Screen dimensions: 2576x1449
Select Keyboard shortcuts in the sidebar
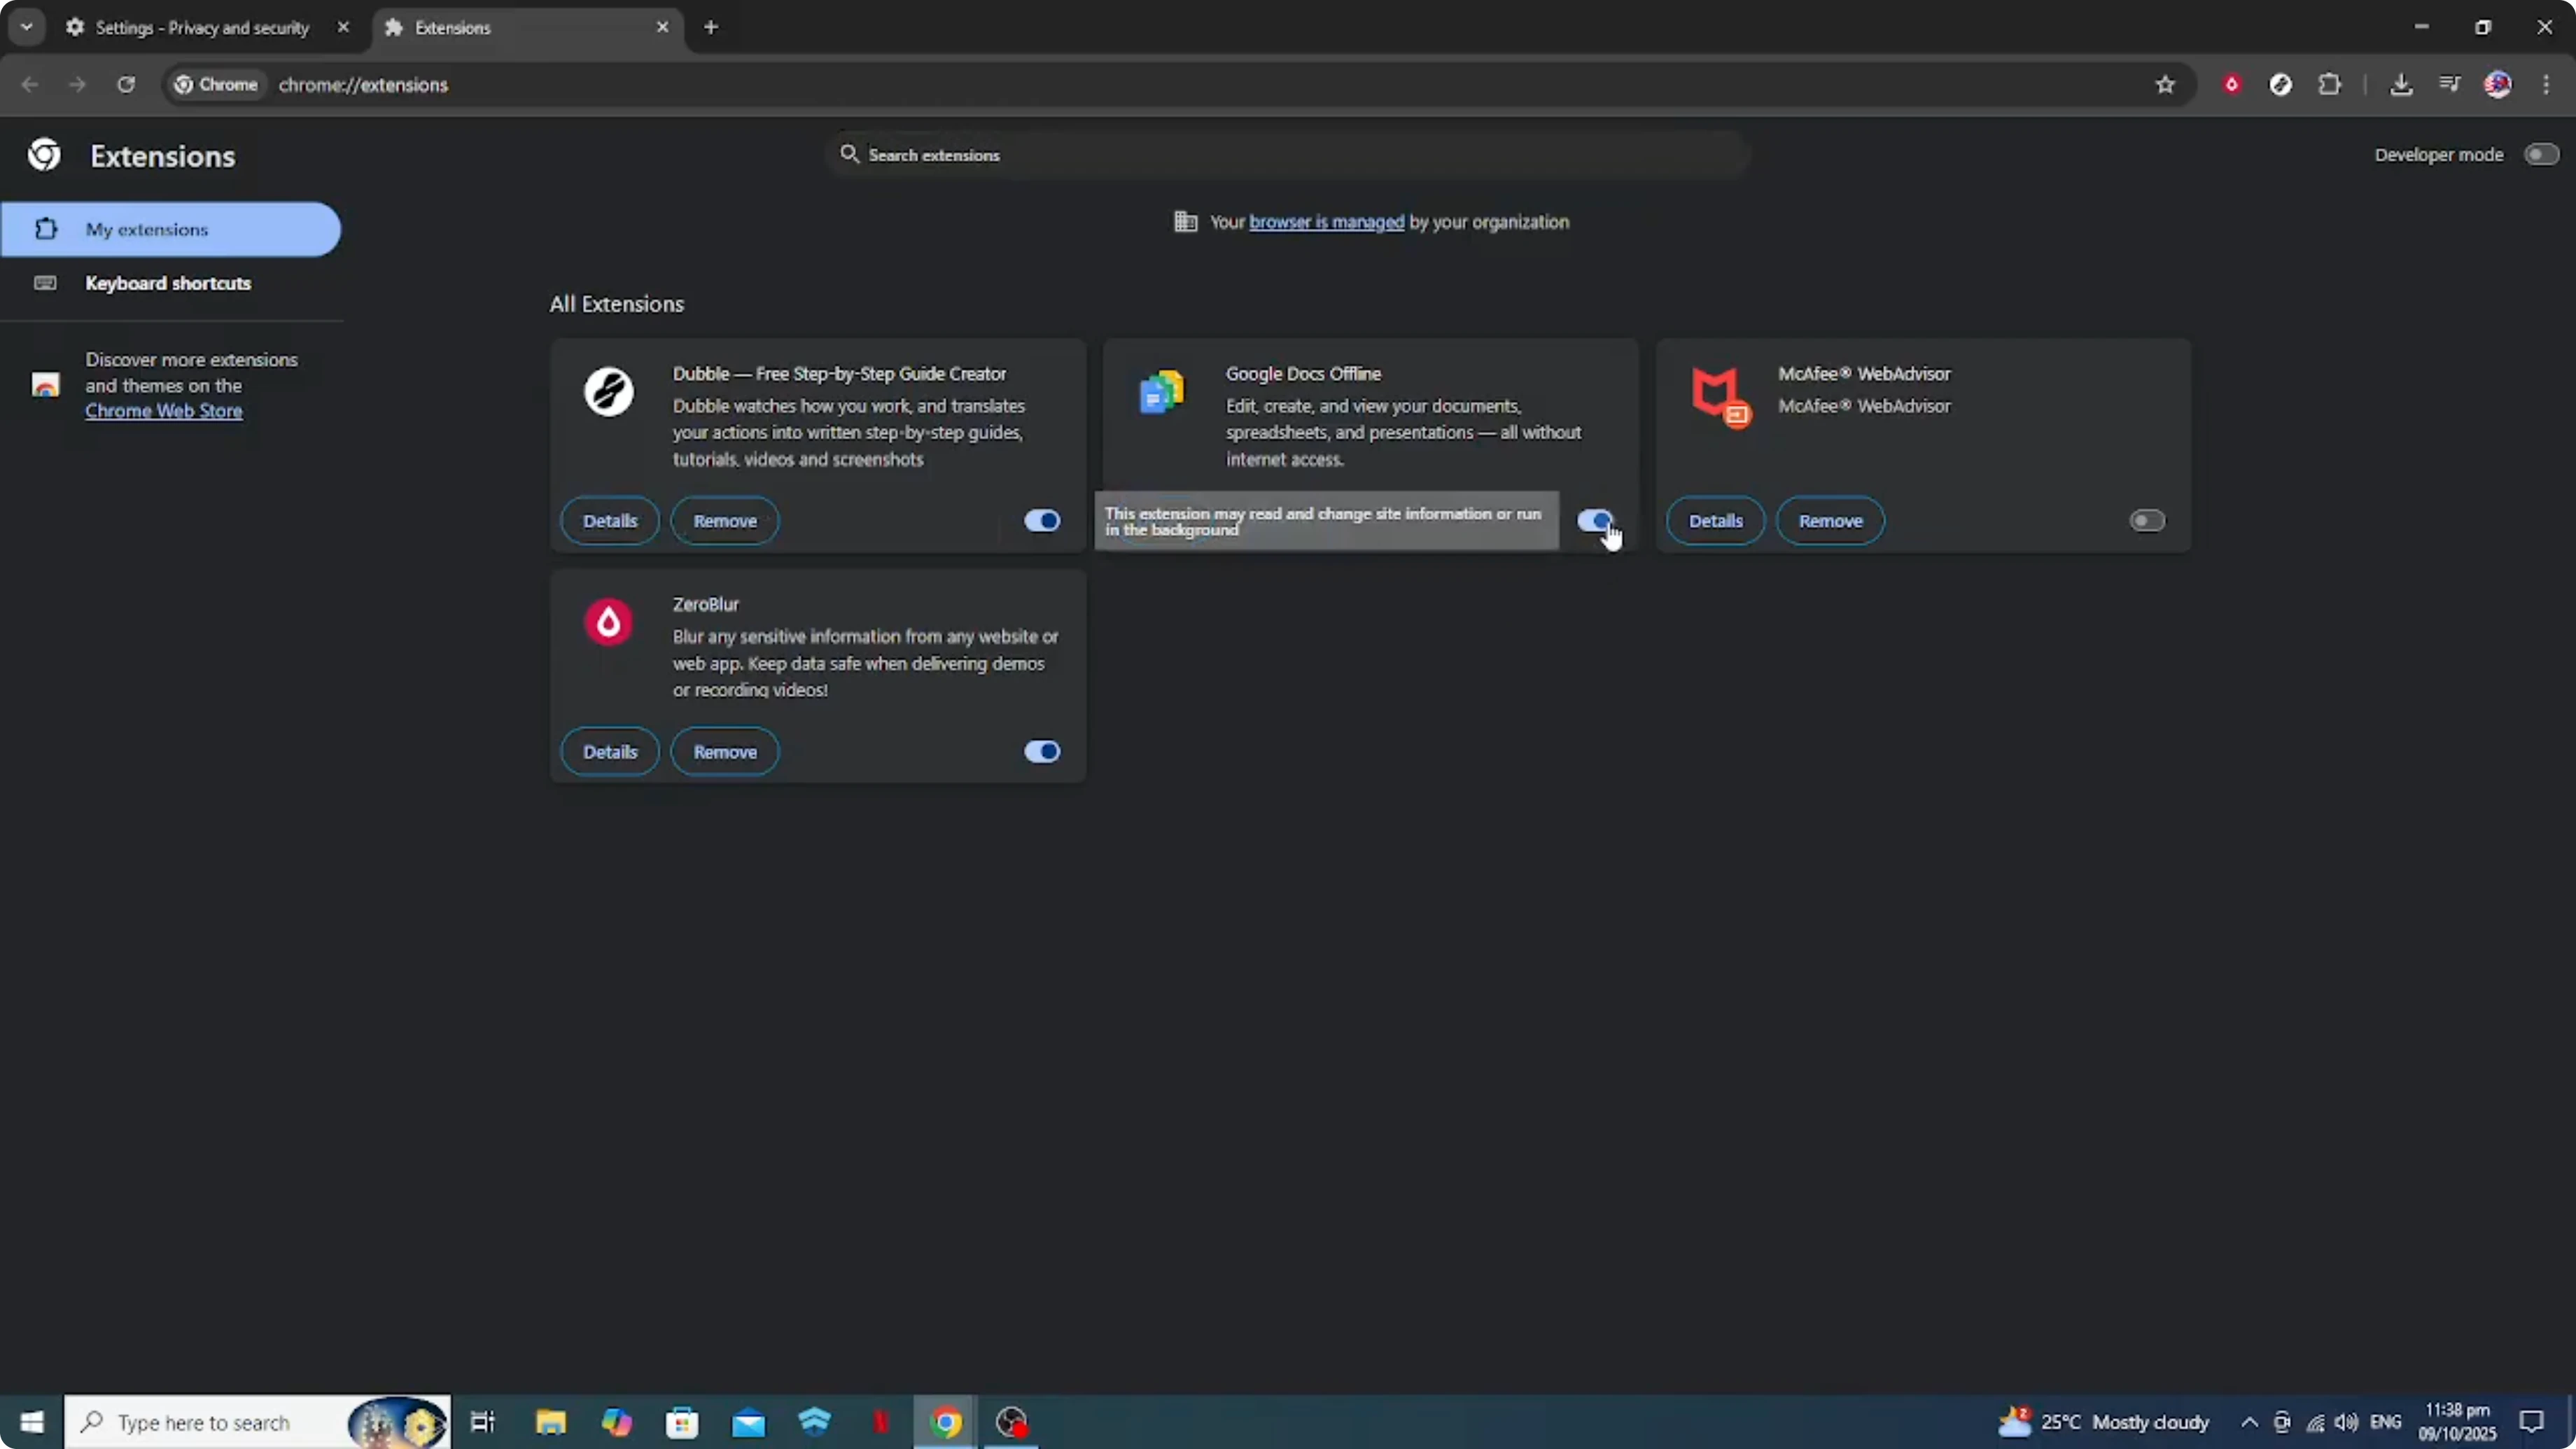(x=167, y=283)
